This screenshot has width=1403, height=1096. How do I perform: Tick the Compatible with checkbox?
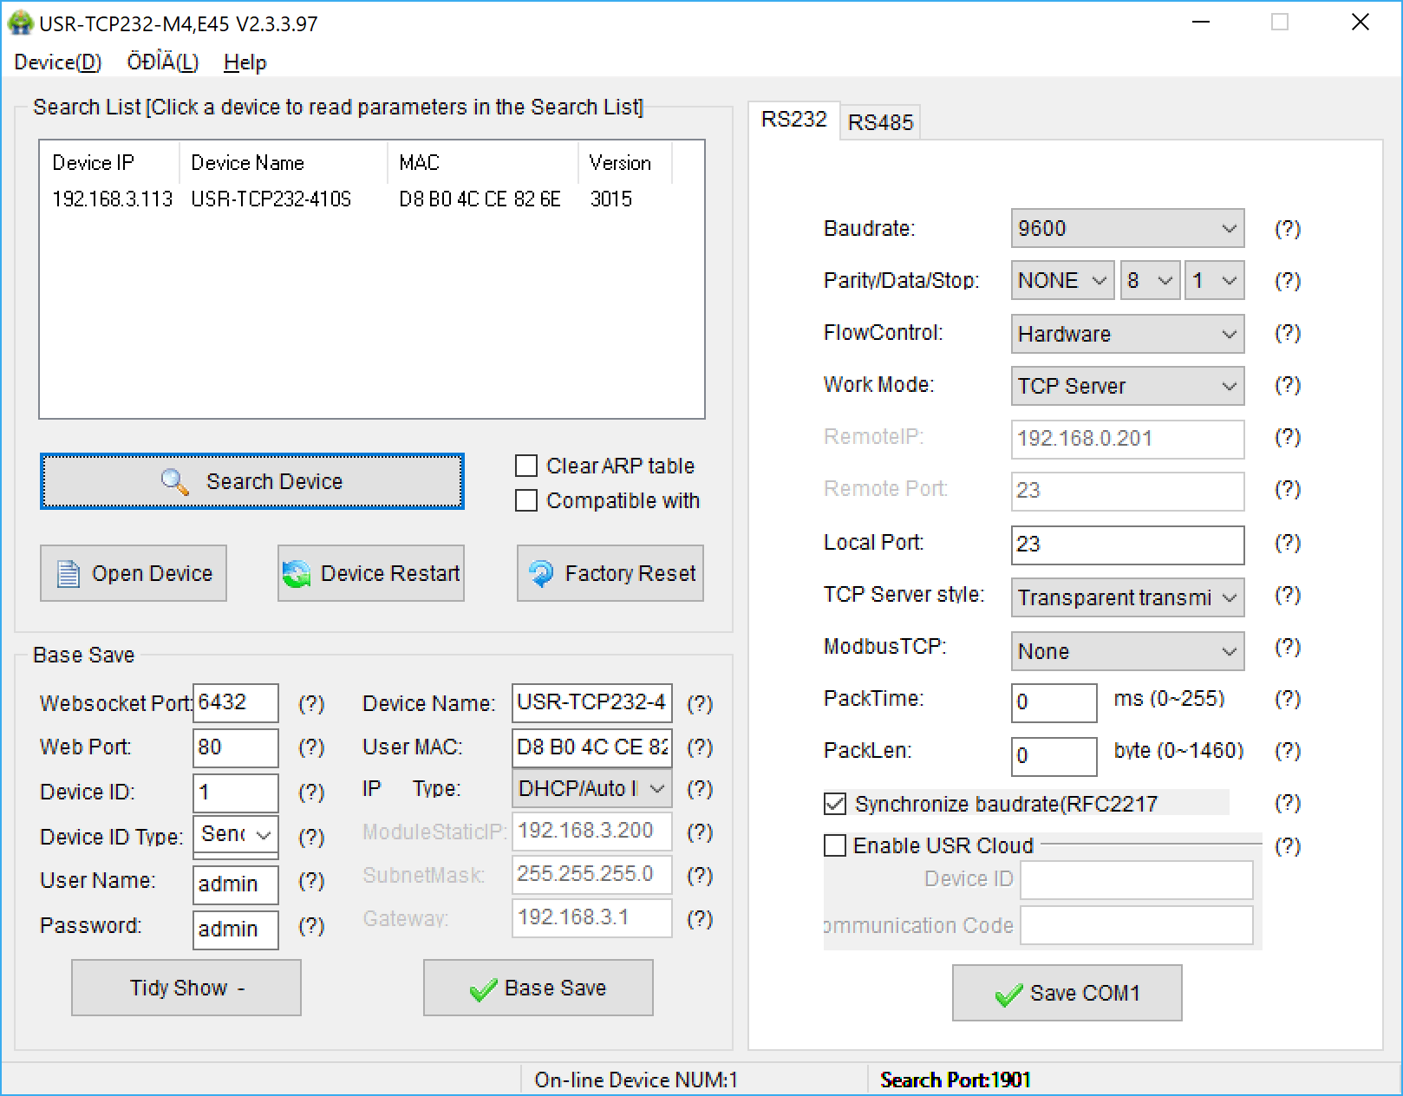tap(526, 501)
